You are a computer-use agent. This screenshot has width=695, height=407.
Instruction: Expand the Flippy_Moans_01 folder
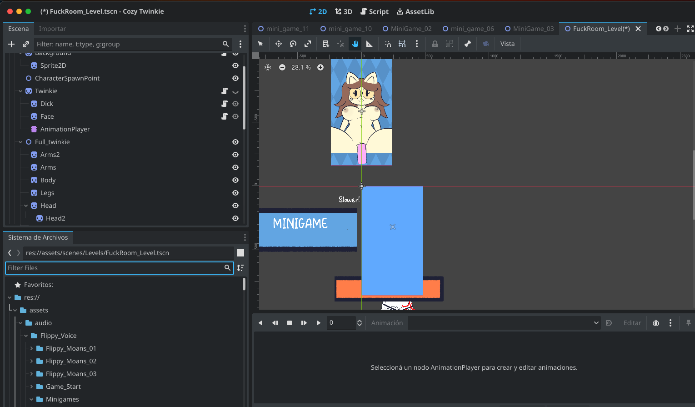pos(31,348)
